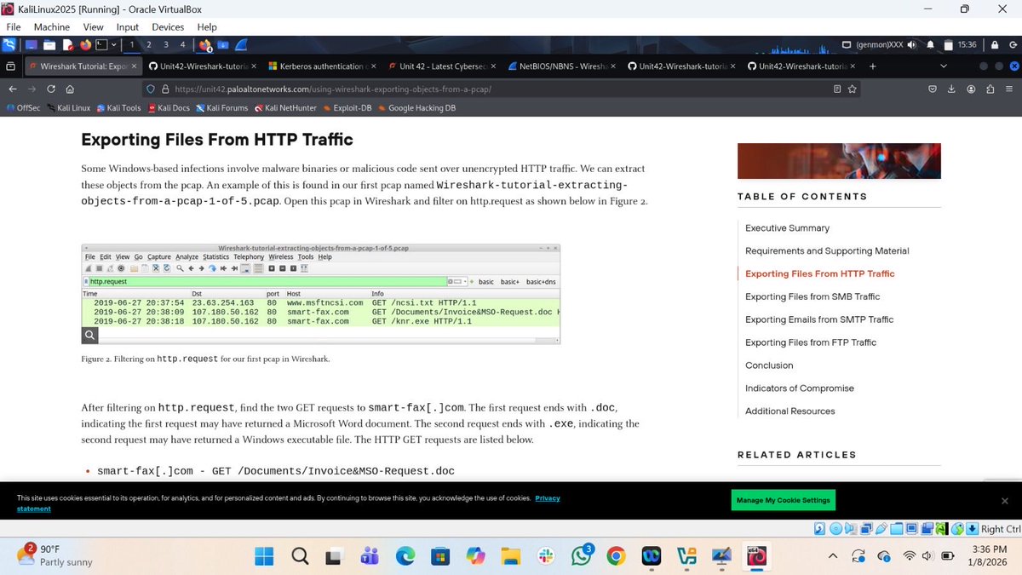The image size is (1022, 575).
Task: Go to the Firefox home page
Action: (70, 89)
